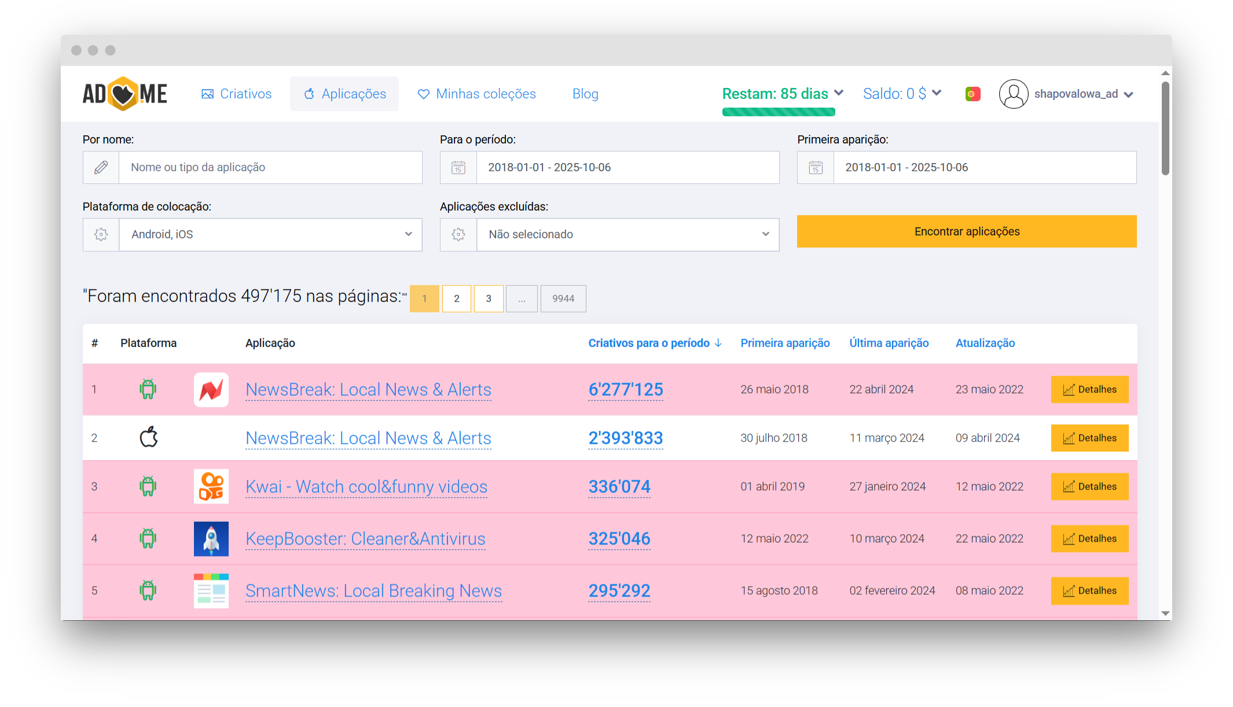Click the NewsBreak red app thumbnail
1233x707 pixels.
coord(211,390)
